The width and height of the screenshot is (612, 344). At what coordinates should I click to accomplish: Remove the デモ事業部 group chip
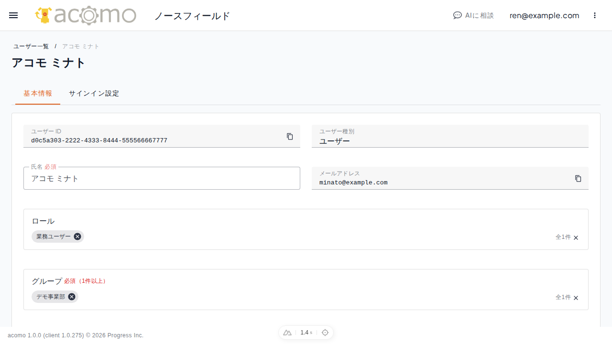(72, 297)
